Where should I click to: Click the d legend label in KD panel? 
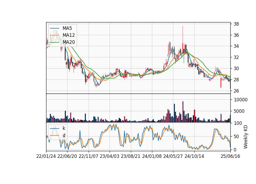[x=64, y=135]
